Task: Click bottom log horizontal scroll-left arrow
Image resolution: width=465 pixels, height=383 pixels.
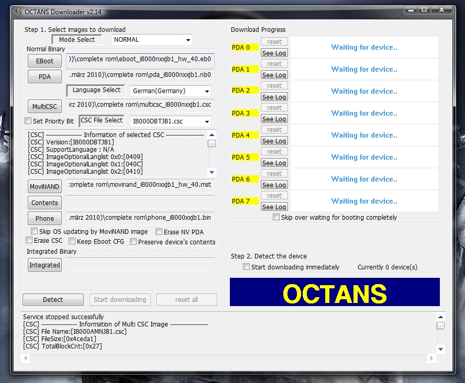Action: [x=26, y=358]
